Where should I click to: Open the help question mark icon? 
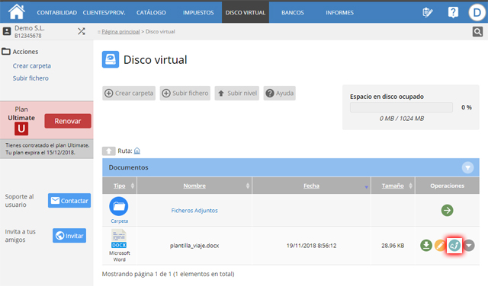coord(453,12)
